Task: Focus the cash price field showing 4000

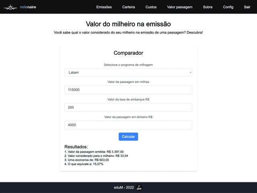Action: (x=128, y=125)
